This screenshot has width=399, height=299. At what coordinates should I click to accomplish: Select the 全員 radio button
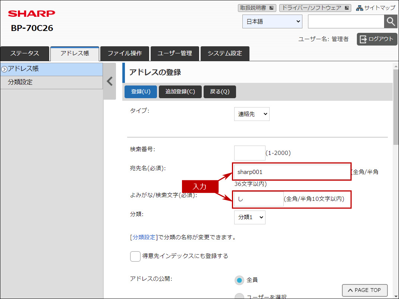point(239,280)
